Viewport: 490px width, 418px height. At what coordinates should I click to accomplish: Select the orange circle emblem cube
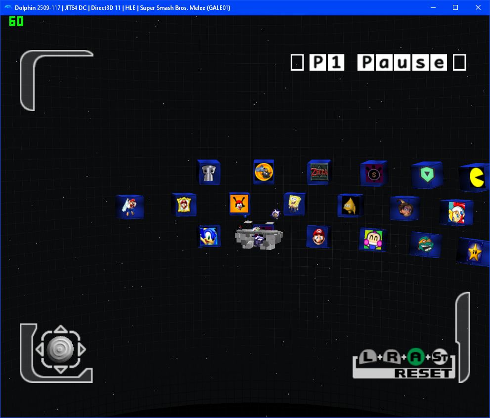(264, 171)
